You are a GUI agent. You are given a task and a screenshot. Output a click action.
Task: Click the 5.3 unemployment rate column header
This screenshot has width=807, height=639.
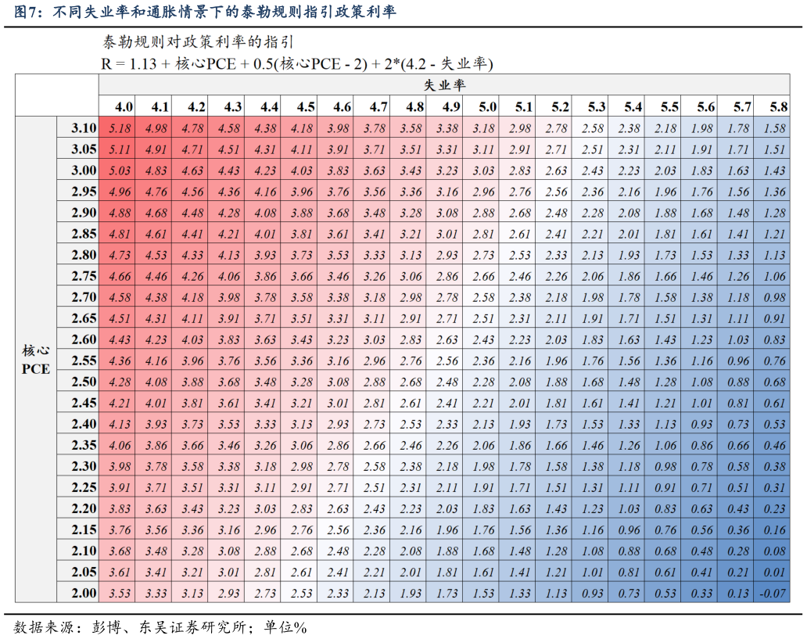pos(597,107)
